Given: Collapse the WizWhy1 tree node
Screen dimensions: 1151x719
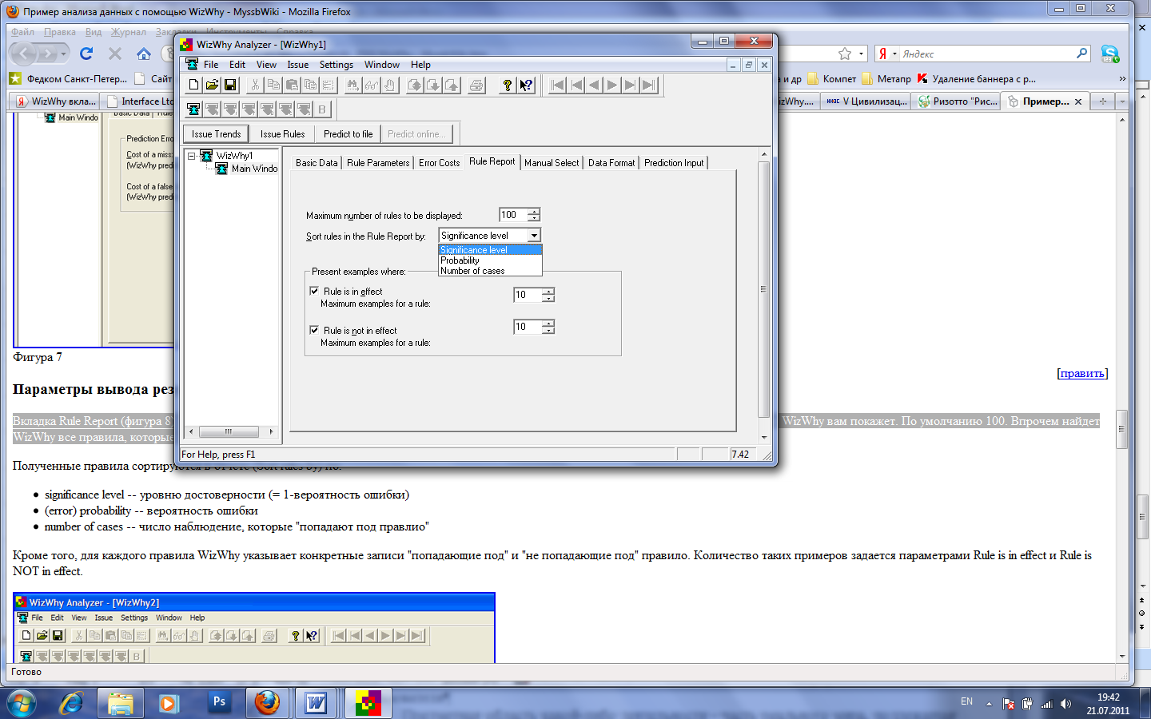Looking at the screenshot, I should [192, 156].
